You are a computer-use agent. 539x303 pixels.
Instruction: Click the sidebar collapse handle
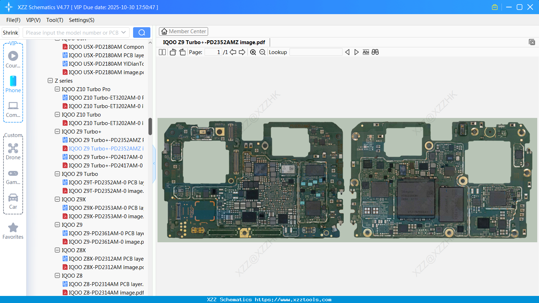coord(154,163)
